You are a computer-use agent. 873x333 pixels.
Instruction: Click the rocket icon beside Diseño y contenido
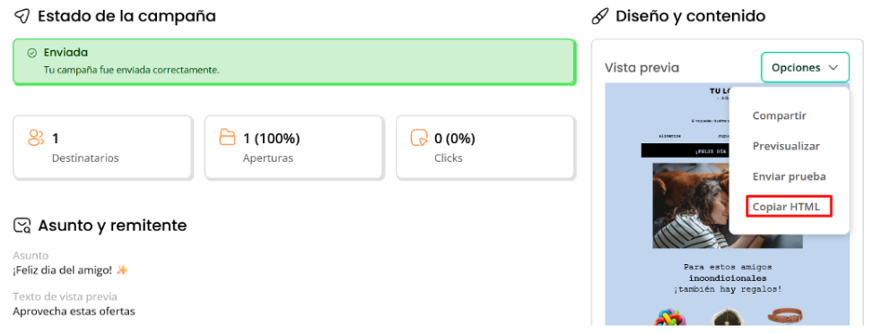click(x=599, y=17)
